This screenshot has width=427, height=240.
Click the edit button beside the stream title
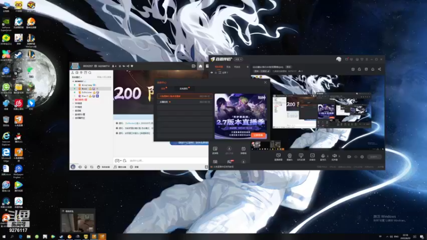[288, 67]
